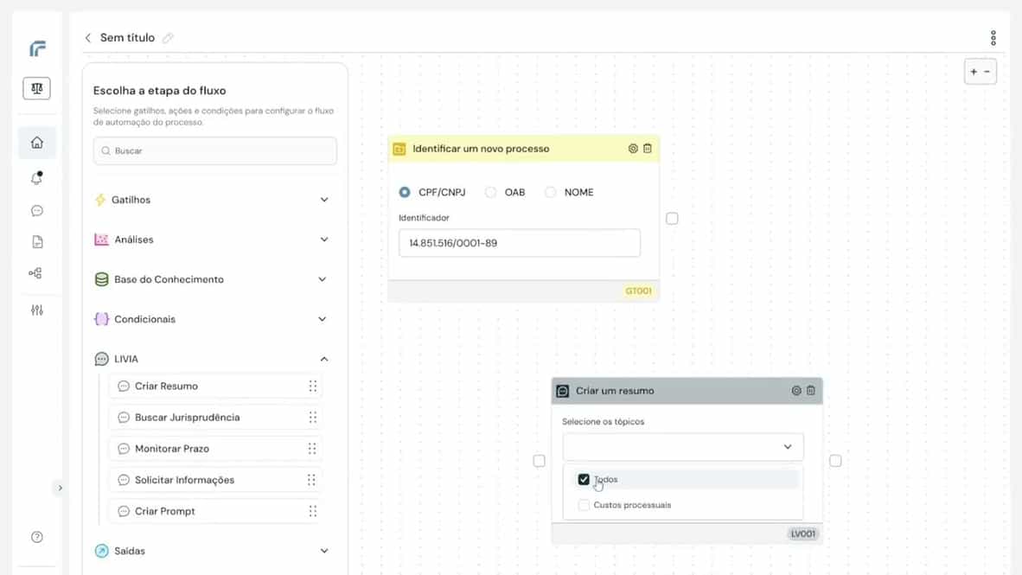Select Solicitar Informações item
The height and width of the screenshot is (575, 1022).
(215, 480)
